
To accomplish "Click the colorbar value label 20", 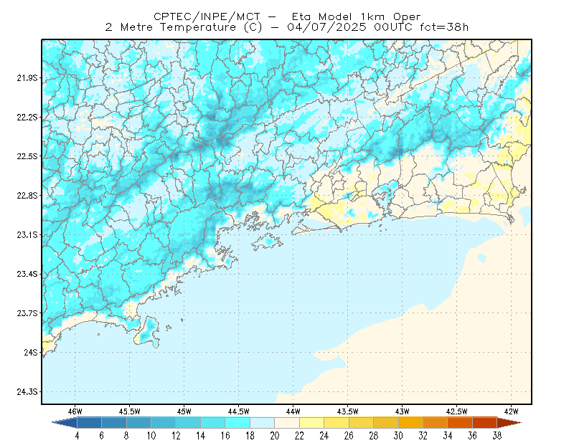I will [275, 436].
